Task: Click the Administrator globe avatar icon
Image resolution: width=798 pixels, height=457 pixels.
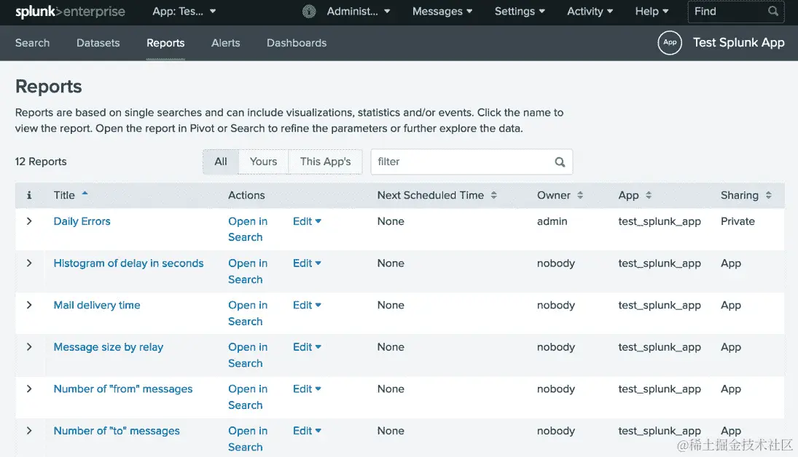Action: 309,11
